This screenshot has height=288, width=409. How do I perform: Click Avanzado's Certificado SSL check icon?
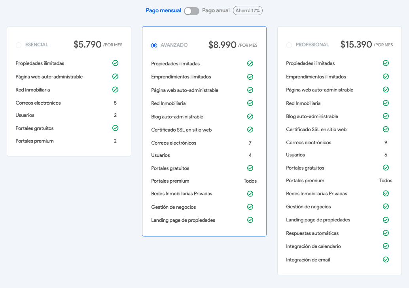(250, 130)
